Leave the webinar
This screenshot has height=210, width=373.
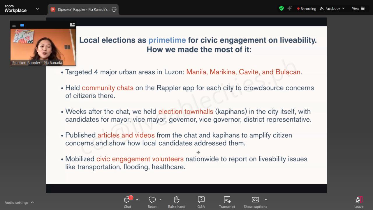pyautogui.click(x=359, y=202)
